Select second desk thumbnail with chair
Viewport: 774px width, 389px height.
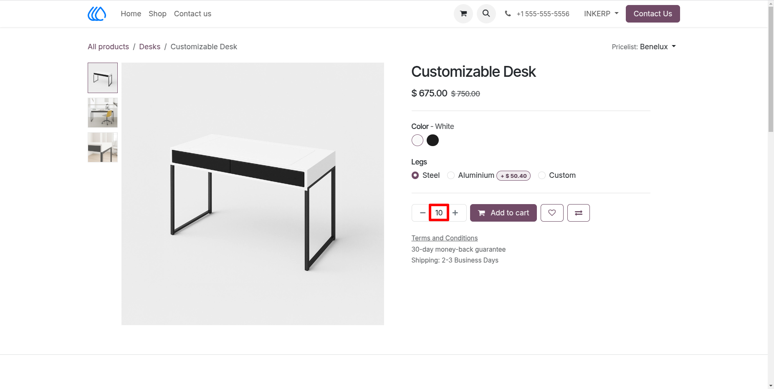(x=103, y=113)
